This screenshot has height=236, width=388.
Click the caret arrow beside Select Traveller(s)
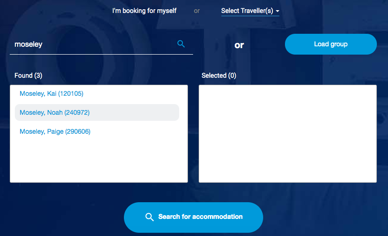coord(278,11)
